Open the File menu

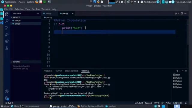click(x=6, y=9)
